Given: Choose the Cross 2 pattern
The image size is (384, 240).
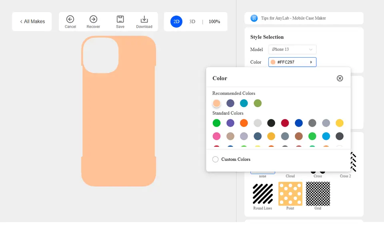Looking at the screenshot, I should click(x=353, y=162).
